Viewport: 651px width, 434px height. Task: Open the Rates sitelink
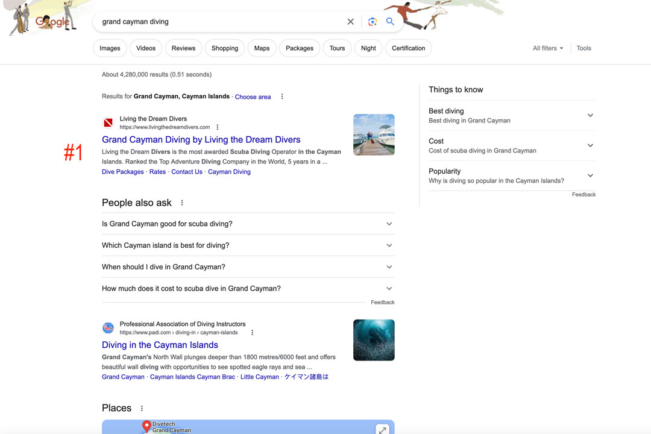(x=157, y=172)
